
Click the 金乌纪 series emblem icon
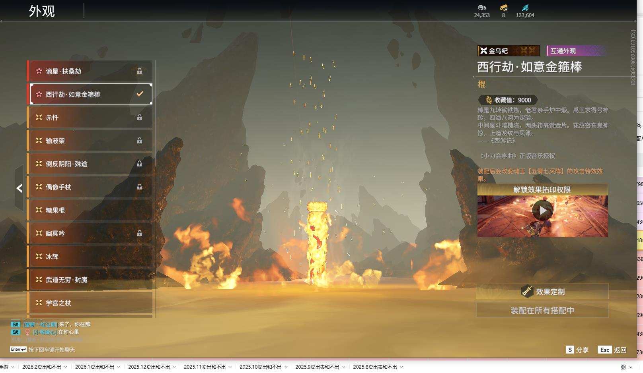pos(483,50)
